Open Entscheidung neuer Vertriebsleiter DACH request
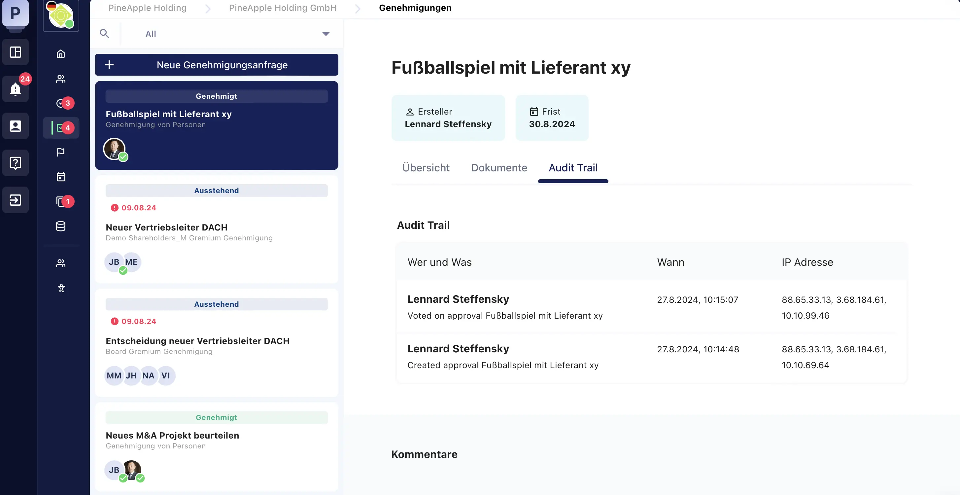This screenshot has width=960, height=495. [x=217, y=343]
